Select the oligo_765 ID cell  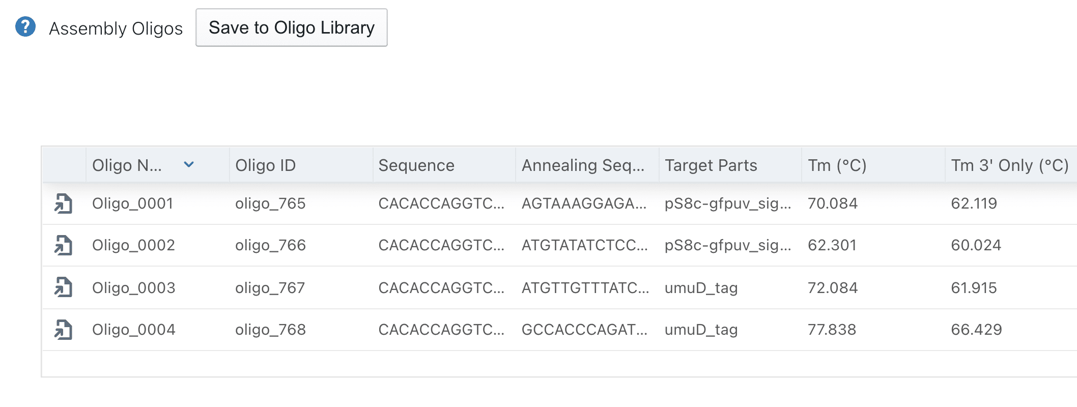click(x=270, y=203)
